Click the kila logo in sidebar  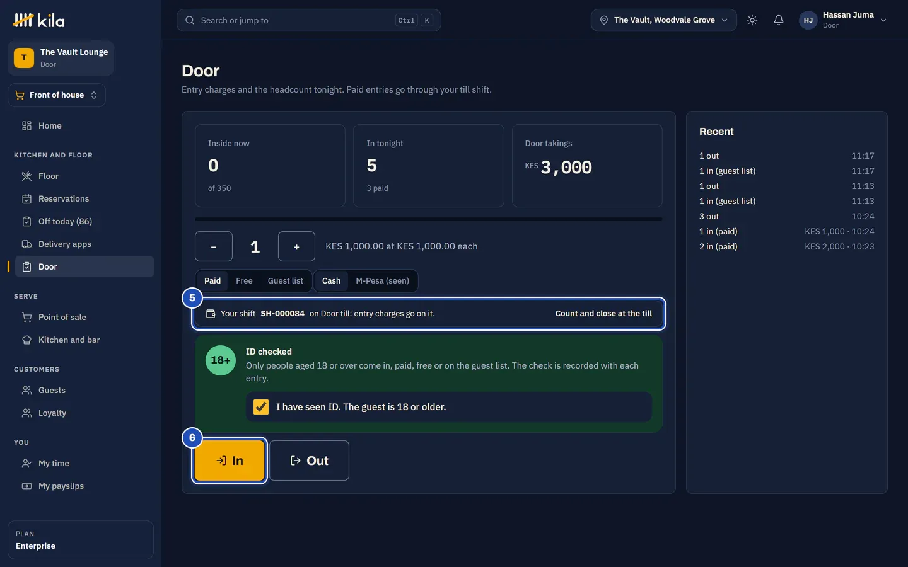[38, 20]
